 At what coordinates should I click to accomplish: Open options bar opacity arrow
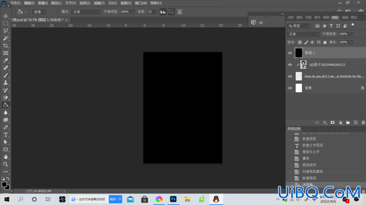133,12
